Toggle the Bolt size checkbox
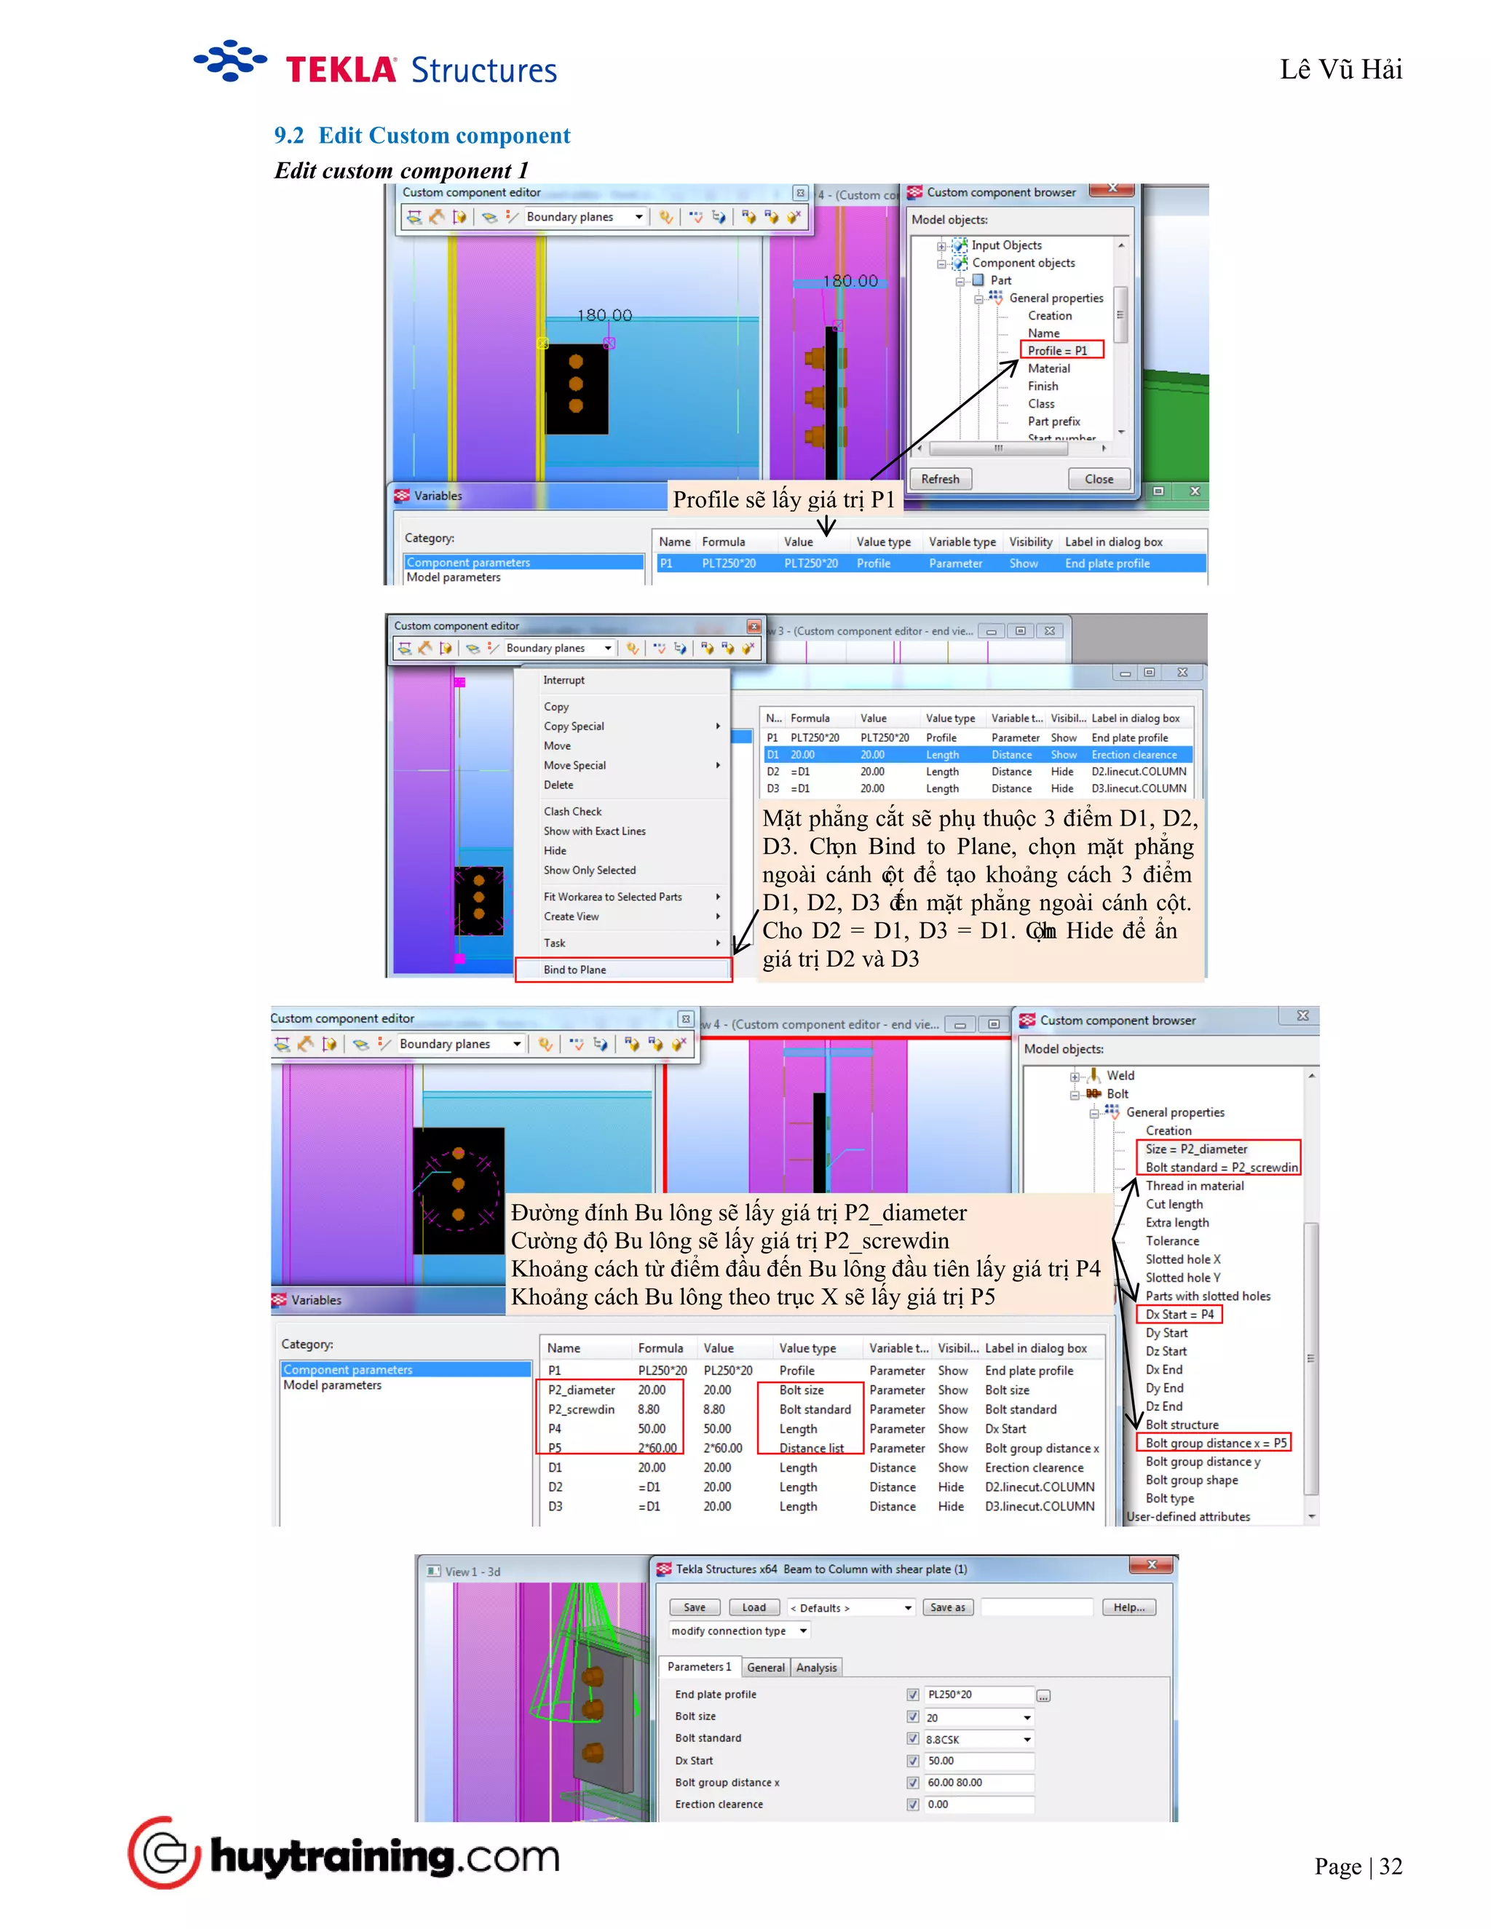Screen dimensions: 1491x1929 (x=912, y=1717)
